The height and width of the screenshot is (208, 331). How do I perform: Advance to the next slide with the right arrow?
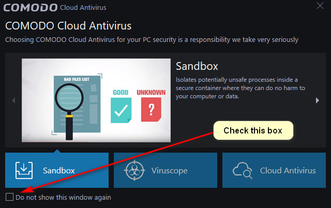tap(317, 100)
